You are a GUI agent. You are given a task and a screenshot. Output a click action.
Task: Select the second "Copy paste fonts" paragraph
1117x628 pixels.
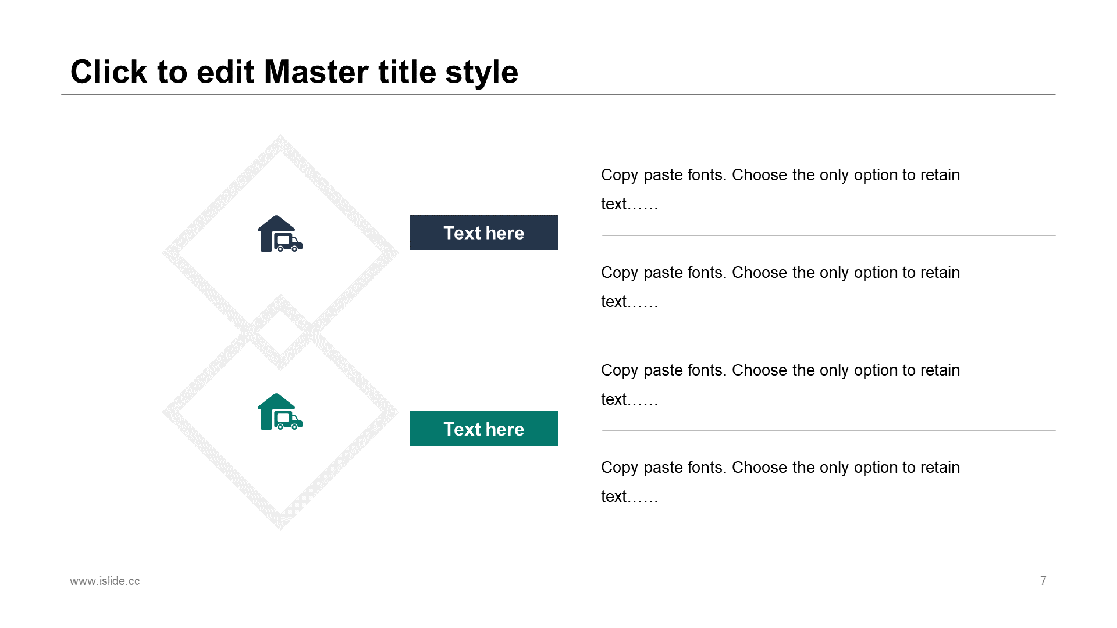click(780, 287)
